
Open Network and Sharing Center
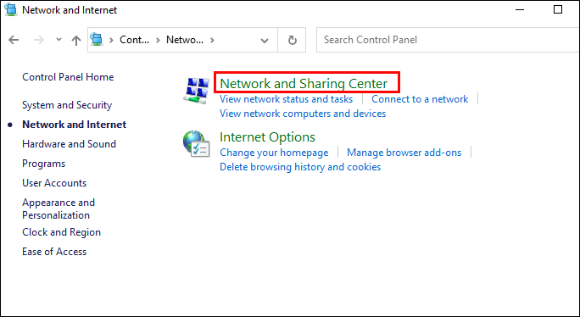[304, 83]
